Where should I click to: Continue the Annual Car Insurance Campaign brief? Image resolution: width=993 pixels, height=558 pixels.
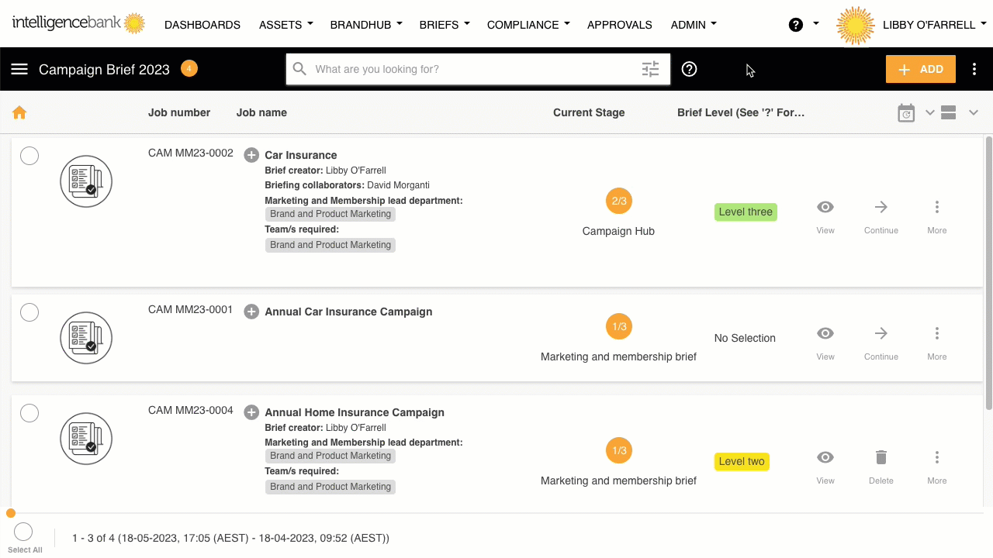[881, 334]
